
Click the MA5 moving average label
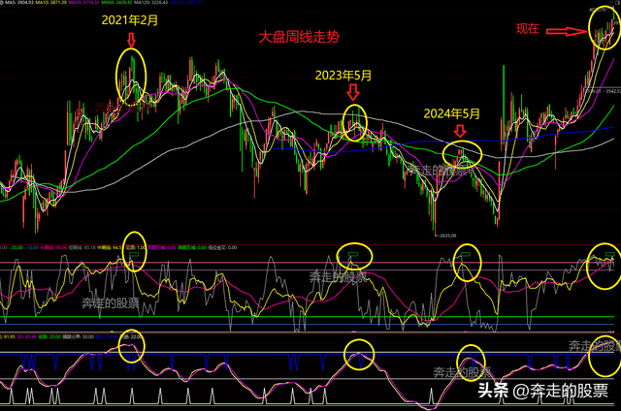tap(17, 2)
